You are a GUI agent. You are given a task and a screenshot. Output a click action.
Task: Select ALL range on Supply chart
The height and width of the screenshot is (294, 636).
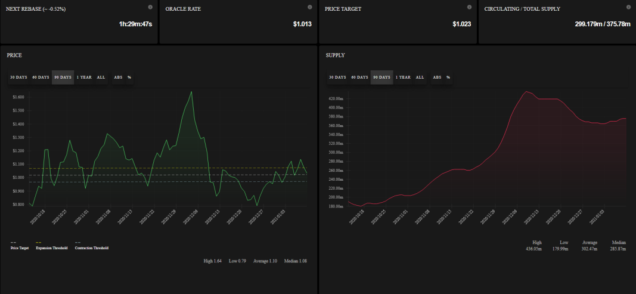tap(420, 77)
